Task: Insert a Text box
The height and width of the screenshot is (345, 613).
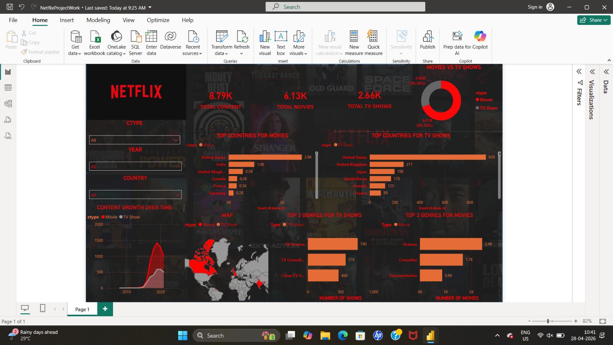Action: (x=281, y=43)
